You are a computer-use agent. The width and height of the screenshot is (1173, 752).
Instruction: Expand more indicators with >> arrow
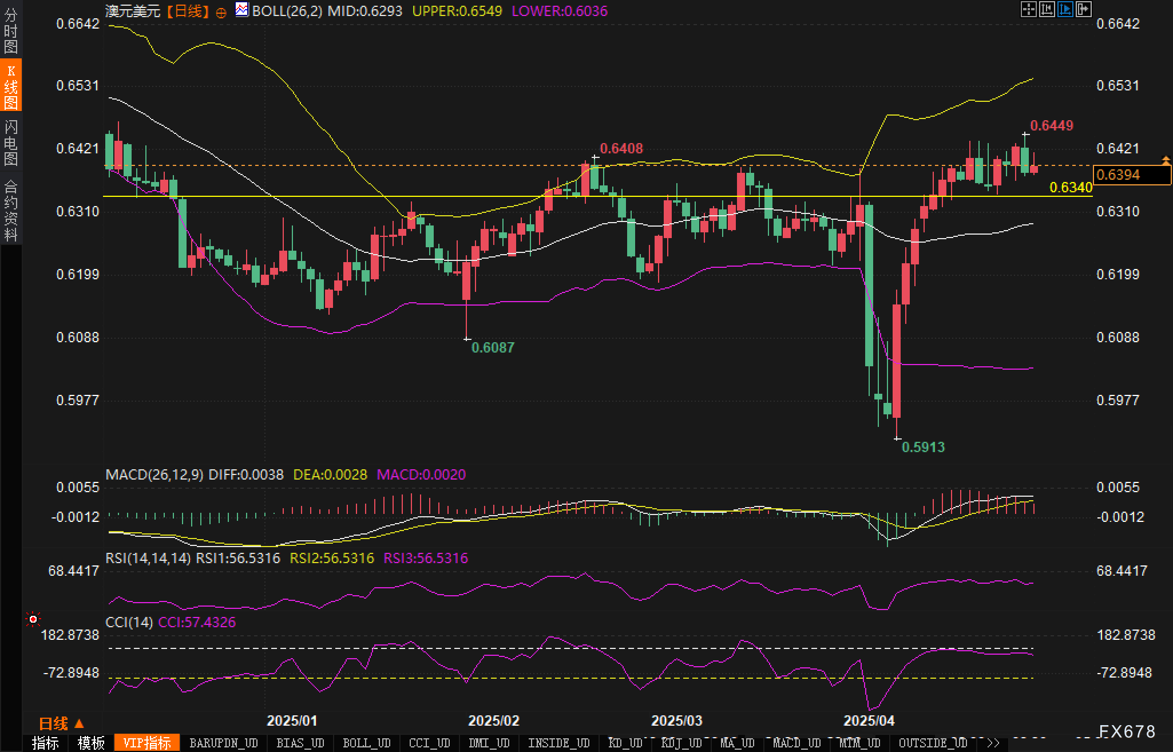point(993,743)
